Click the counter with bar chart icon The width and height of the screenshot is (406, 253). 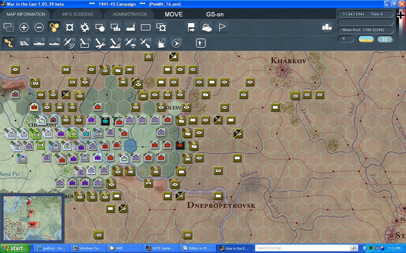pyautogui.click(x=115, y=27)
